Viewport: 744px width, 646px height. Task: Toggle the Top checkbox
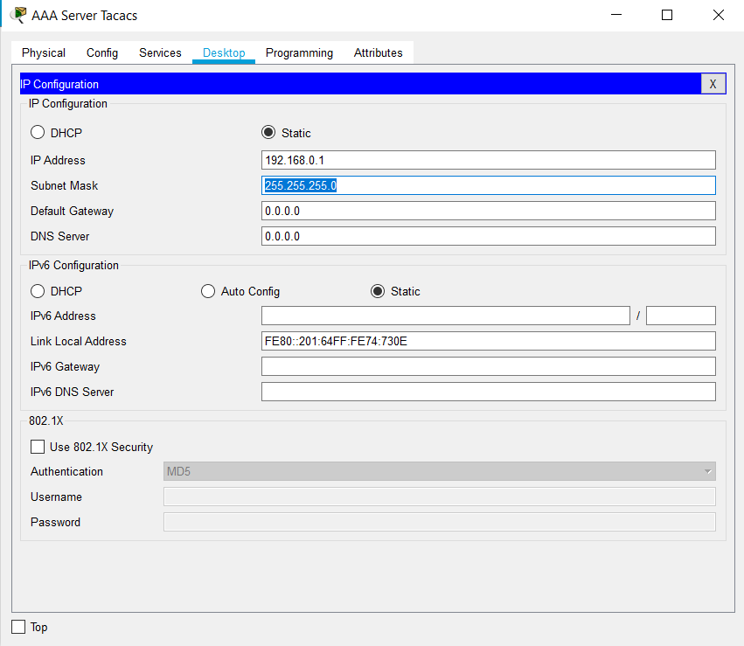point(18,627)
